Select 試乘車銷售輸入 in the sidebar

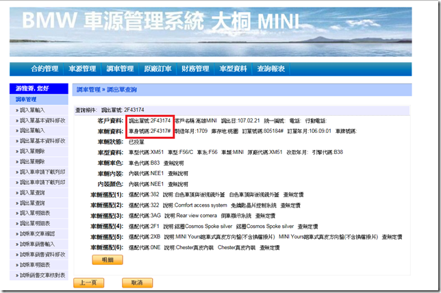click(x=38, y=244)
